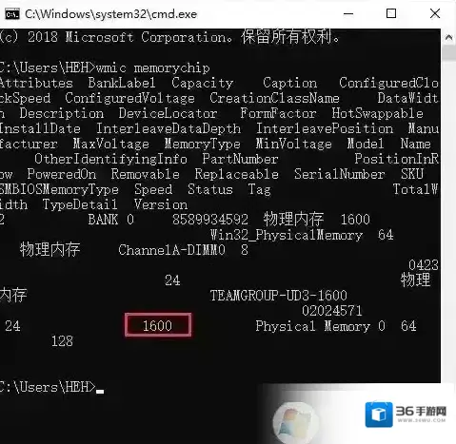Viewport: 456px width, 444px height.
Task: Click the "Status" column header
Action: (x=210, y=189)
